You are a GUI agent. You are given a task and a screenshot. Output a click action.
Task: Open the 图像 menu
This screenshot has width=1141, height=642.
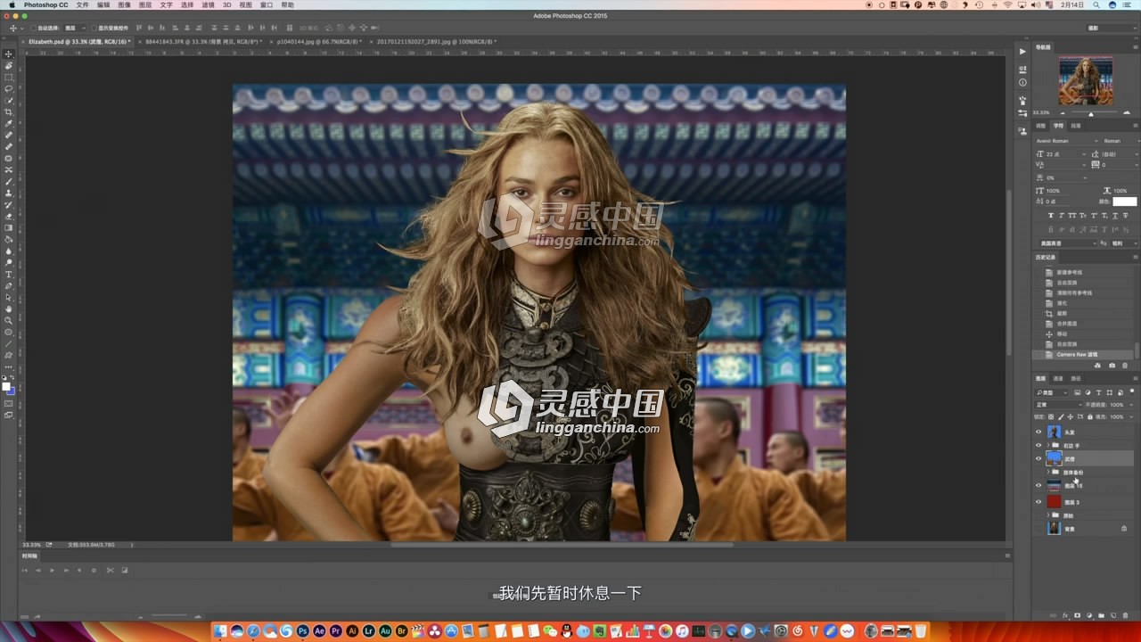124,4
